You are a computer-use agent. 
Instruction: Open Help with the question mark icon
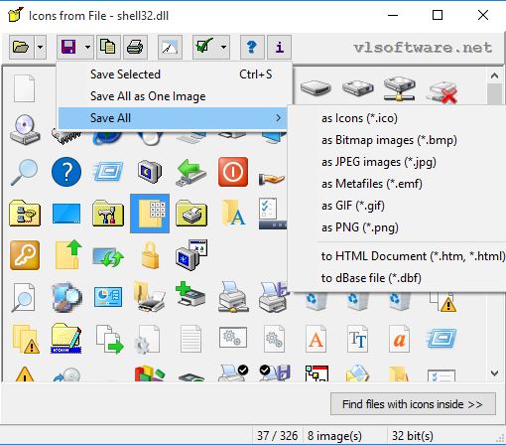(x=252, y=47)
